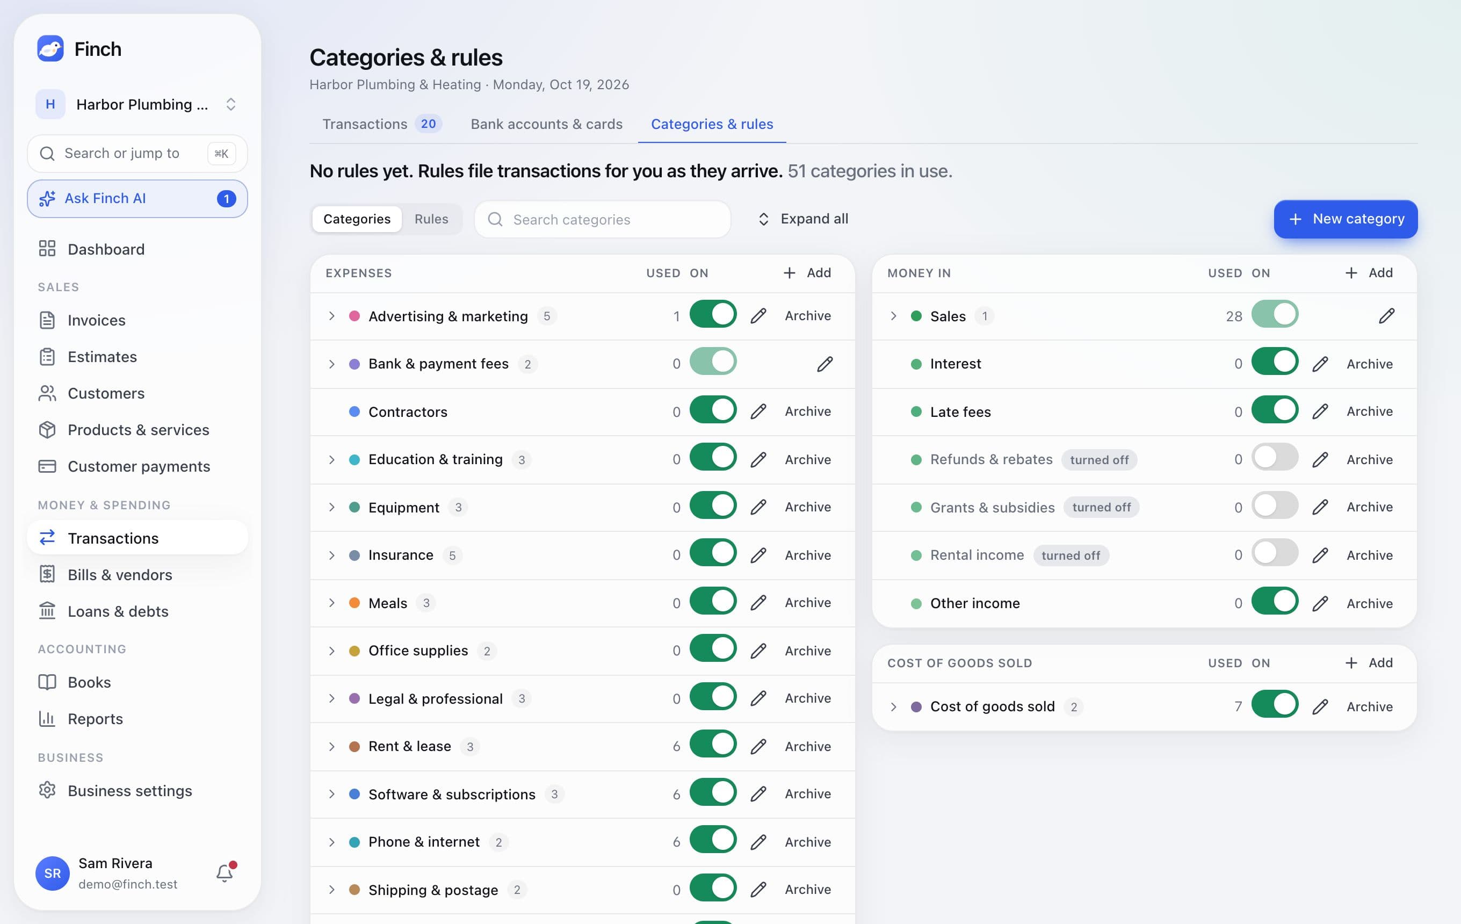Select the Categories segment

[357, 219]
